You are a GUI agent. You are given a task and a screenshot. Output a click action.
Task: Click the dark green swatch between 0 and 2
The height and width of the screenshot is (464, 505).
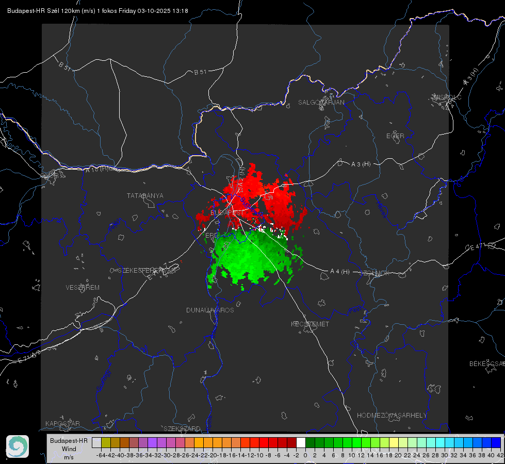(310, 442)
